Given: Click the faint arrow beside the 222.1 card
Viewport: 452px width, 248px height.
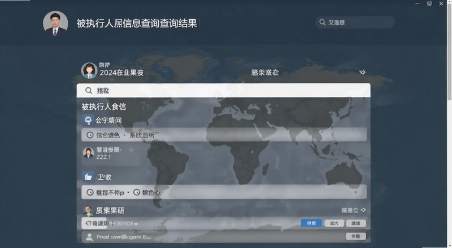Looking at the screenshot, I should coord(131,149).
